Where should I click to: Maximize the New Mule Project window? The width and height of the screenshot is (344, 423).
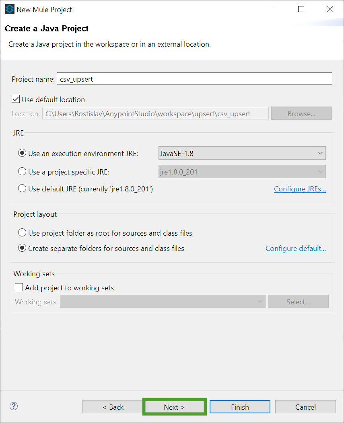pos(301,9)
